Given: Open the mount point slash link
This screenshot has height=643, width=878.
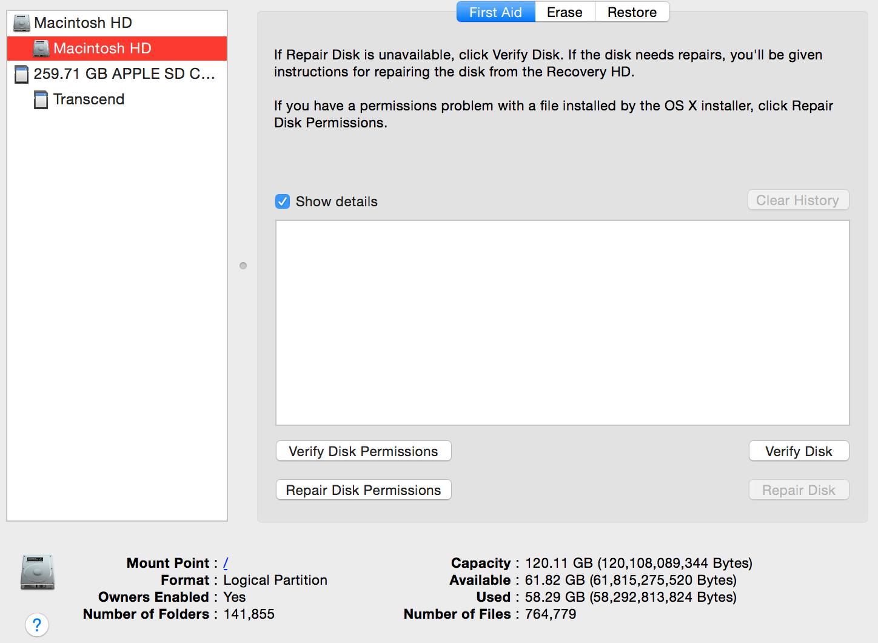Looking at the screenshot, I should coord(226,563).
